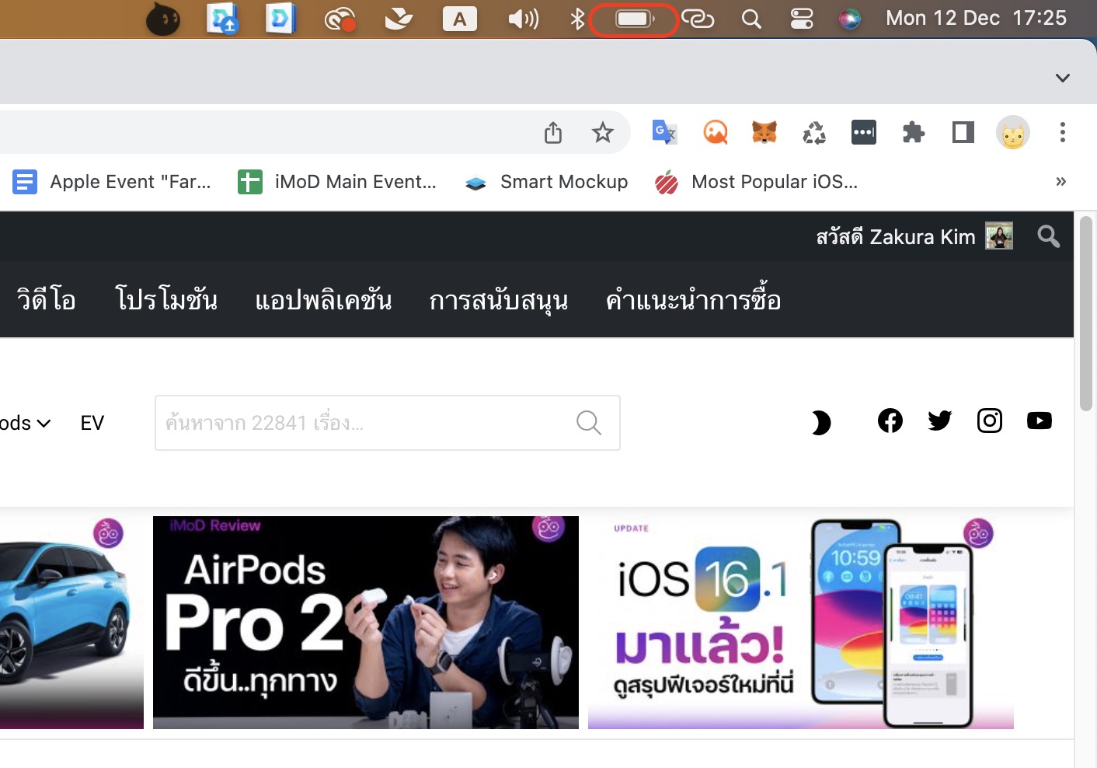Open the Chrome three-dot menu
Viewport: 1097px width, 768px height.
click(x=1063, y=133)
